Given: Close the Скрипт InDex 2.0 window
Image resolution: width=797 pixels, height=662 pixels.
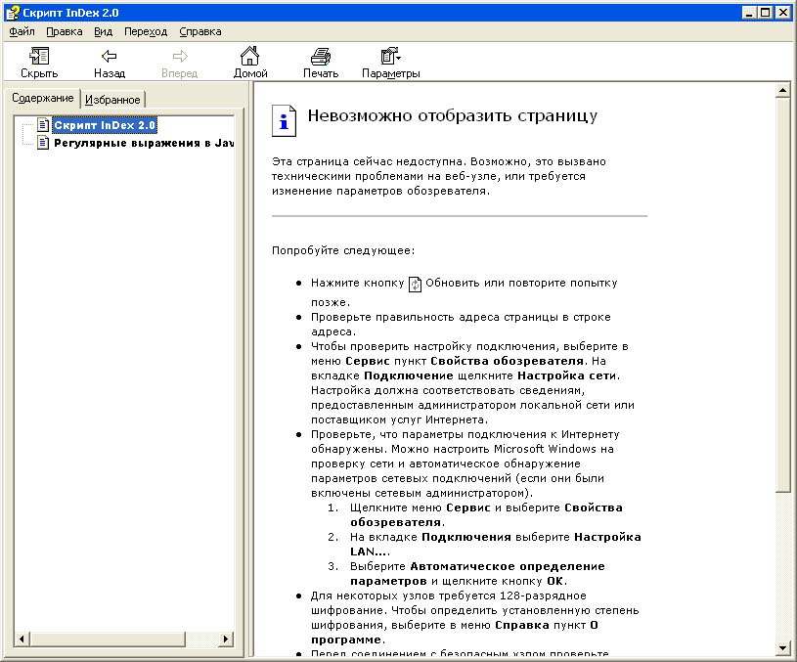Looking at the screenshot, I should pyautogui.click(x=783, y=13).
